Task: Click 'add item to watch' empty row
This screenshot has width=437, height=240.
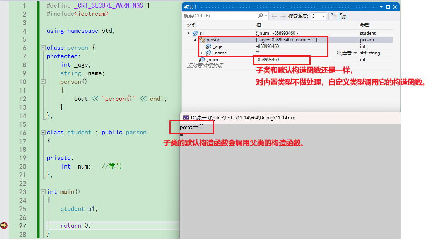Action: coord(205,66)
